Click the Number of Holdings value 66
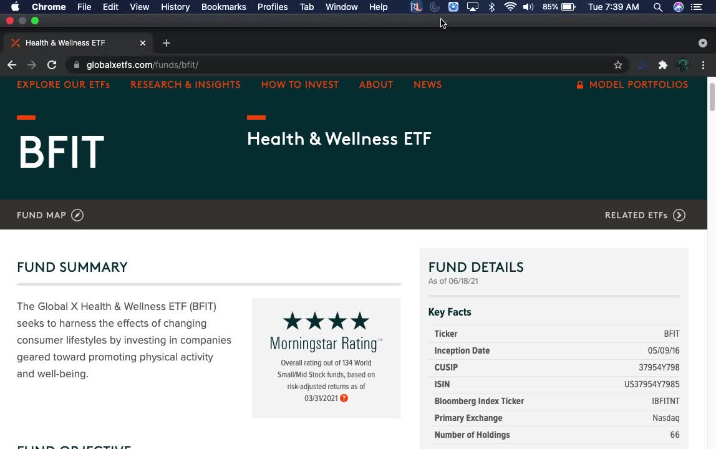716x449 pixels. 675,435
